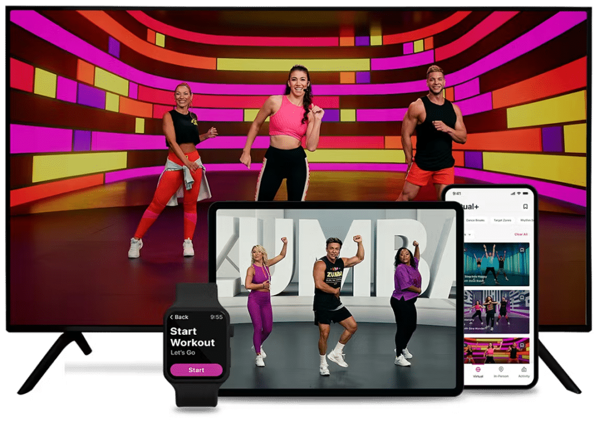Open the Step Into Happy video thumbnail
This screenshot has height=423, width=599.
pyautogui.click(x=494, y=263)
